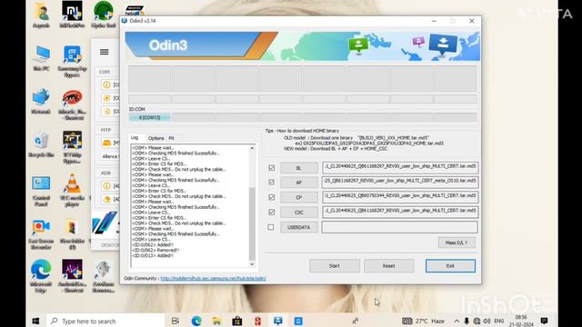Open the Hydra Tool desktop shortcut
Screen dimensions: 582x327
(x=103, y=15)
